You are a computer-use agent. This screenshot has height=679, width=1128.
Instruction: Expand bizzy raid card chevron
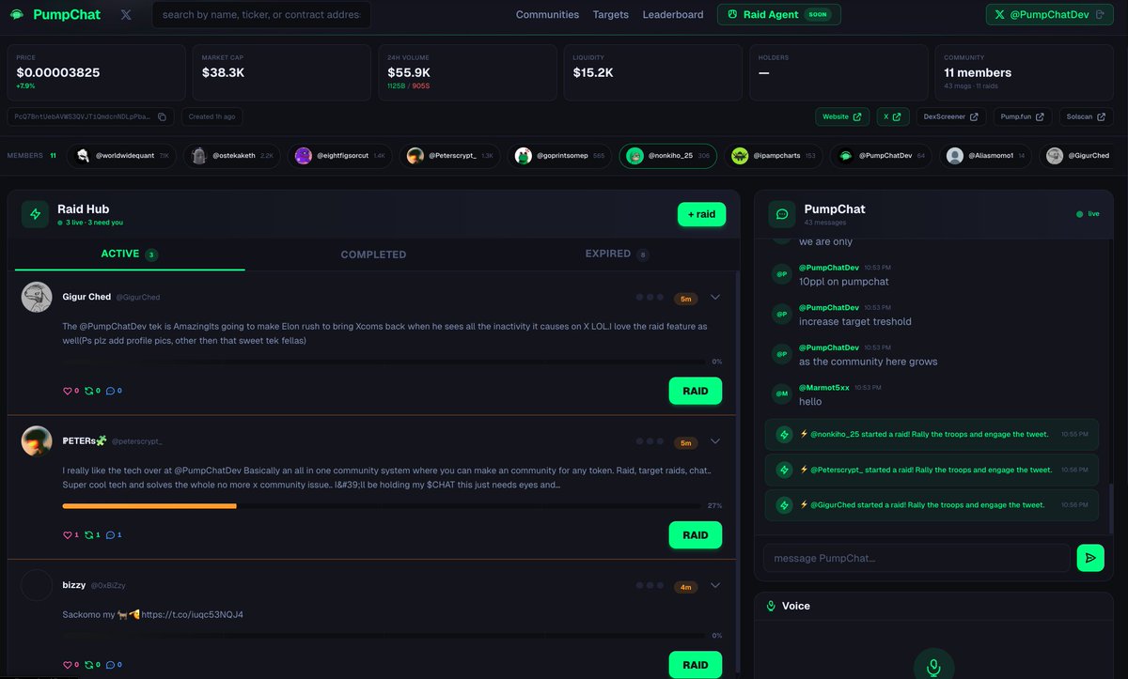point(715,586)
